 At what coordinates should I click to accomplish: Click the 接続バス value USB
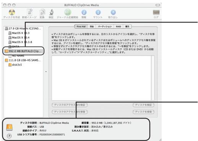pos(42,127)
